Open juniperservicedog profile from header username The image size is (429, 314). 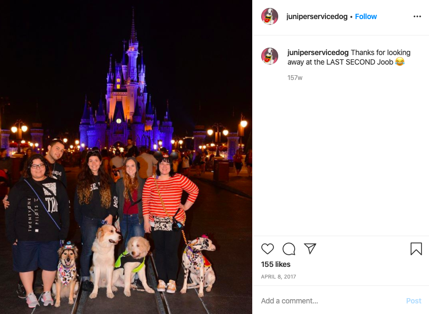[x=317, y=16]
